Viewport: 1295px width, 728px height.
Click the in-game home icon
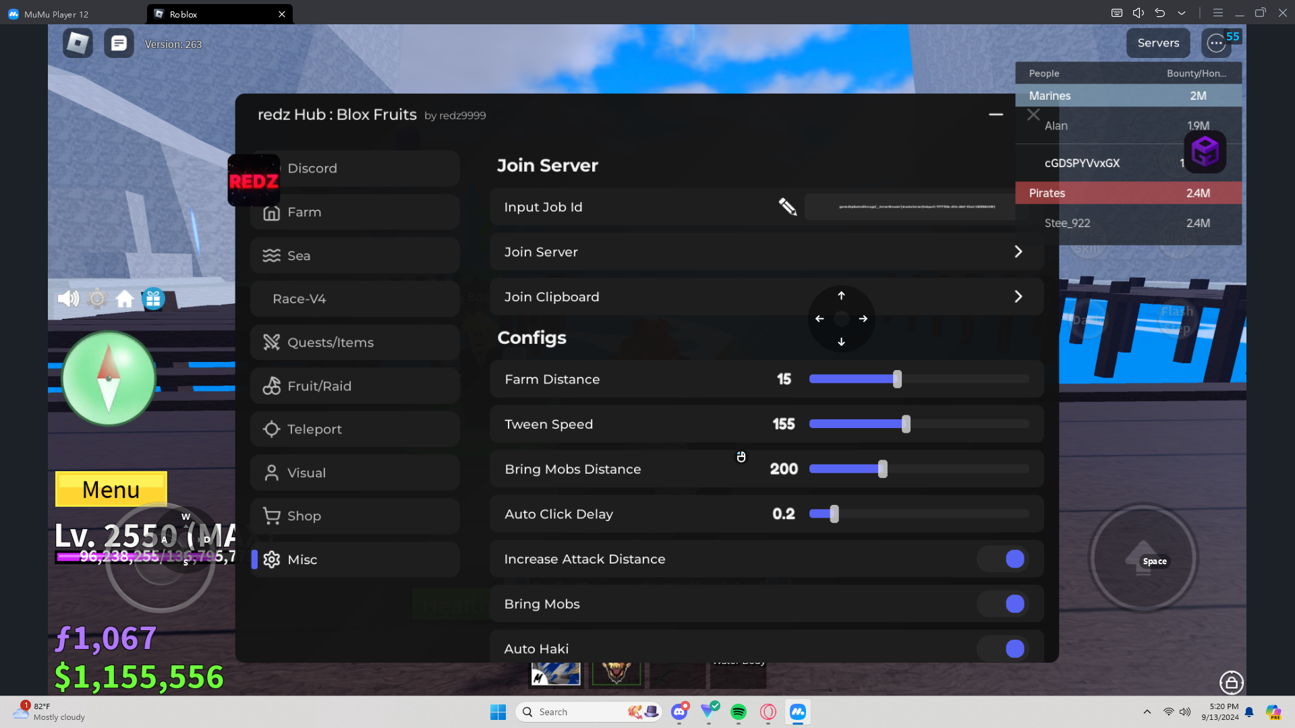pyautogui.click(x=125, y=298)
